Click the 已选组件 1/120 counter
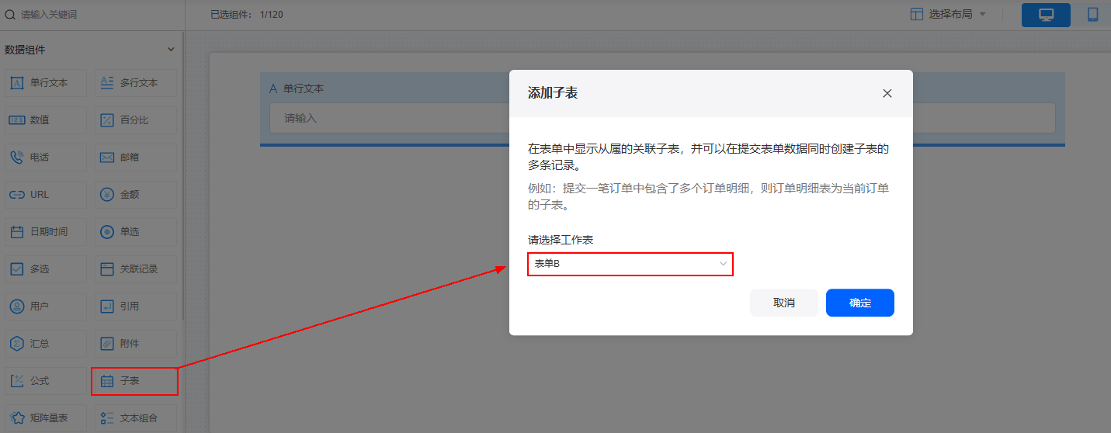 pos(247,15)
